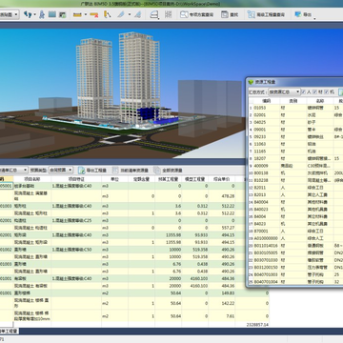
Task: Click export icon at resource dialog toolbar end
Action: click(341, 92)
